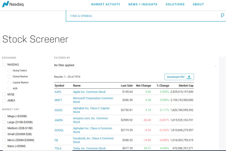Open the Nasdaq logo home link

tap(13, 4)
